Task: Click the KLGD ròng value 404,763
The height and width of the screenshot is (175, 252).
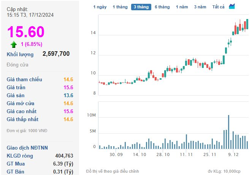Action: click(64, 156)
